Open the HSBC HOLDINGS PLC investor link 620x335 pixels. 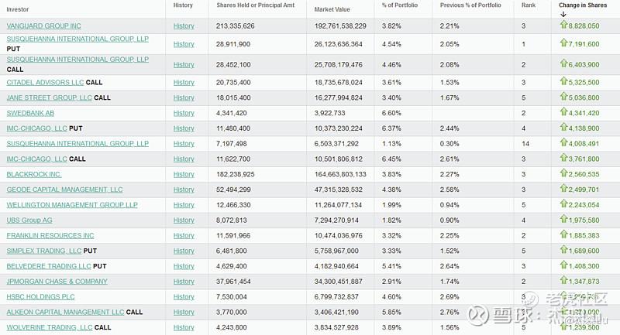(x=40, y=297)
